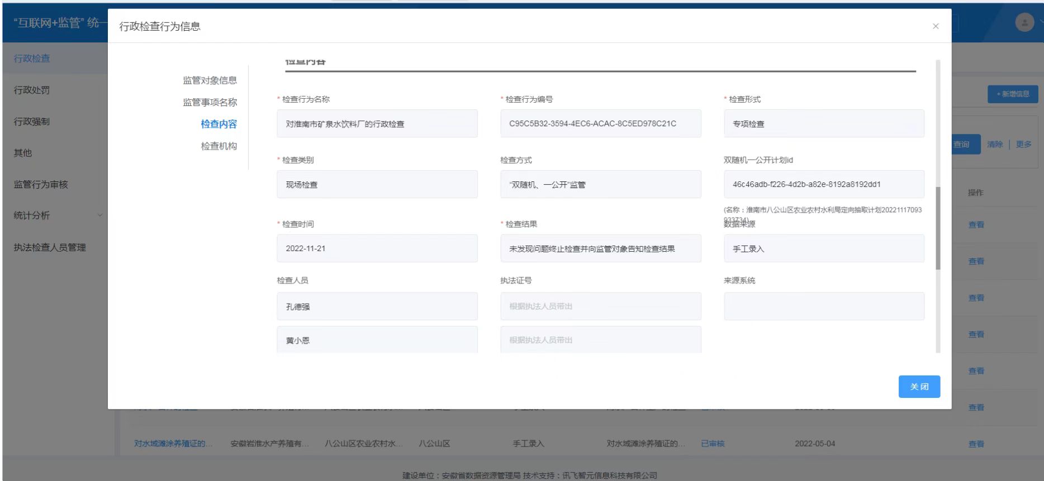Jump to 监管对象信息 section
This screenshot has width=1044, height=481.
tap(210, 80)
